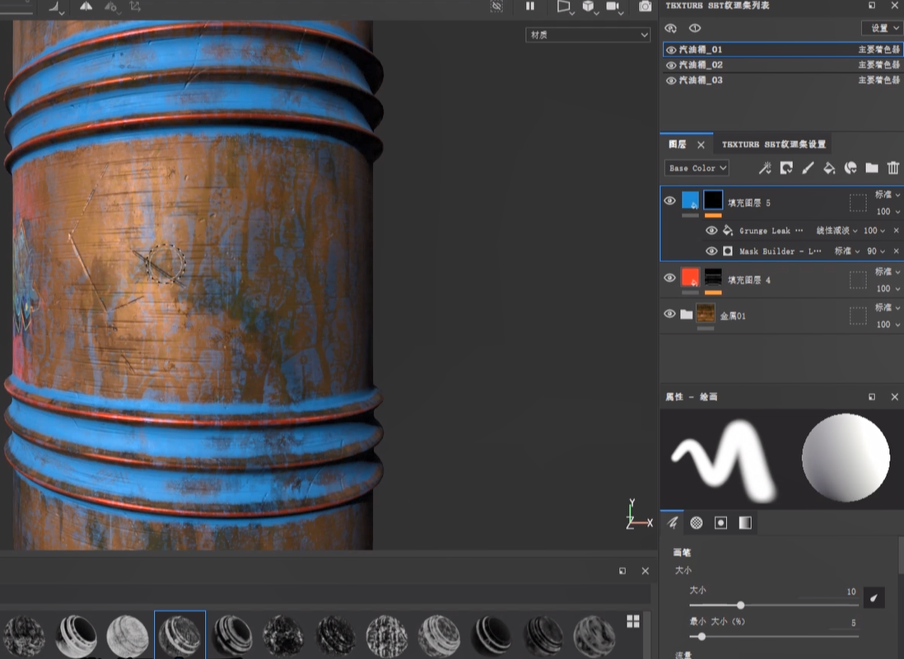Image resolution: width=904 pixels, height=659 pixels.
Task: Open the 材质 viewport mode dropdown
Action: click(588, 35)
